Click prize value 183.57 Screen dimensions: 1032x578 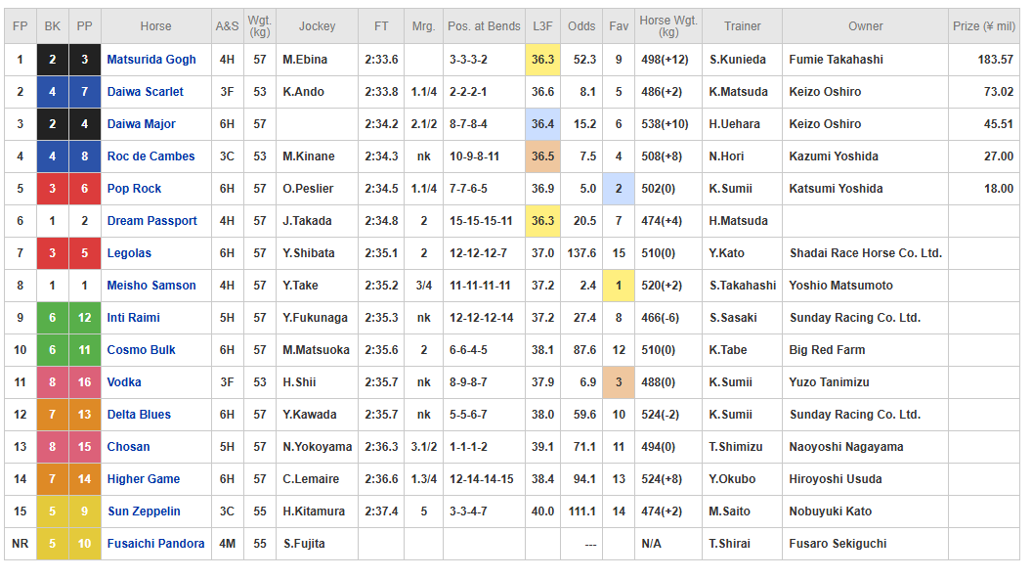click(995, 60)
